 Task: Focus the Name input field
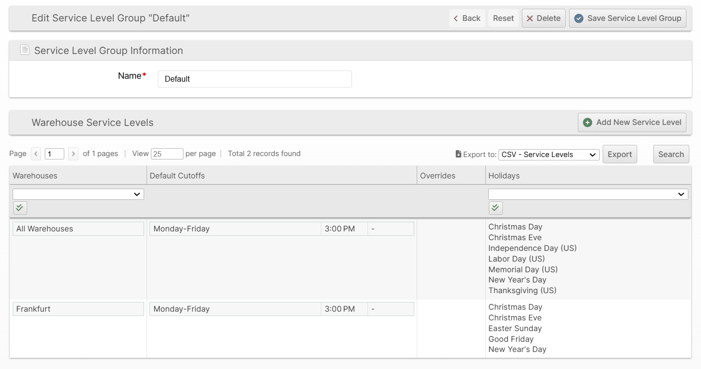click(x=255, y=79)
